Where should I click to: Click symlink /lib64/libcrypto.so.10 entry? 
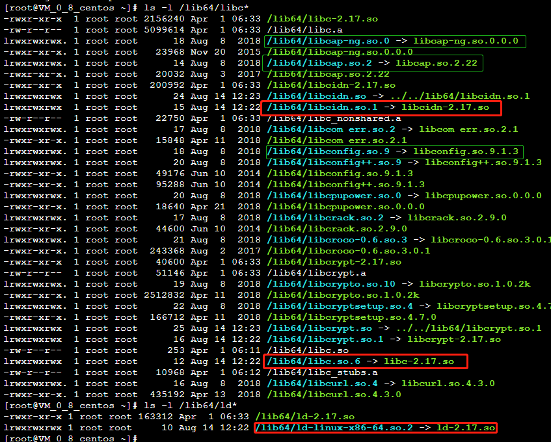coord(399,284)
